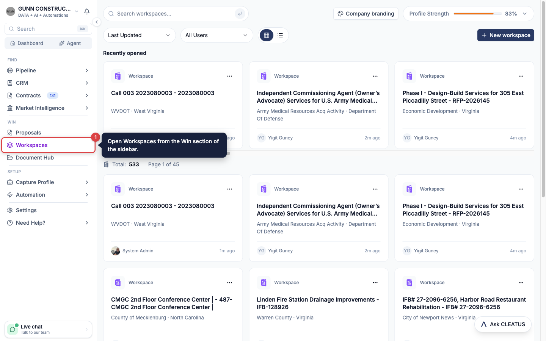Open more options on second Call 003 card

click(229, 189)
